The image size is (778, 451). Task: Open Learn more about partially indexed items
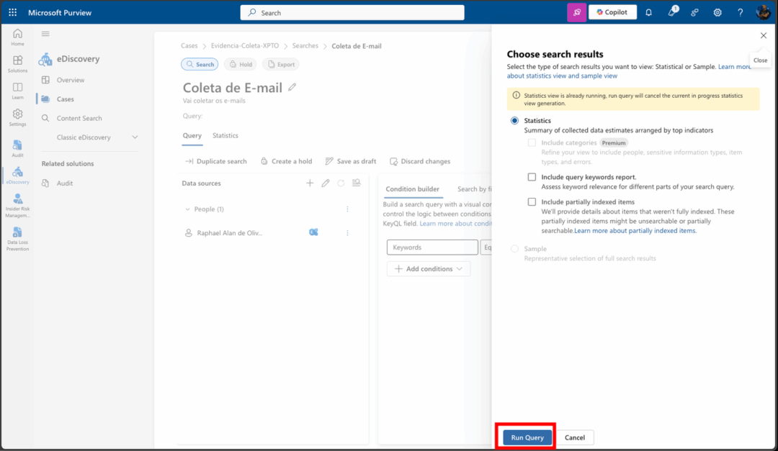635,230
